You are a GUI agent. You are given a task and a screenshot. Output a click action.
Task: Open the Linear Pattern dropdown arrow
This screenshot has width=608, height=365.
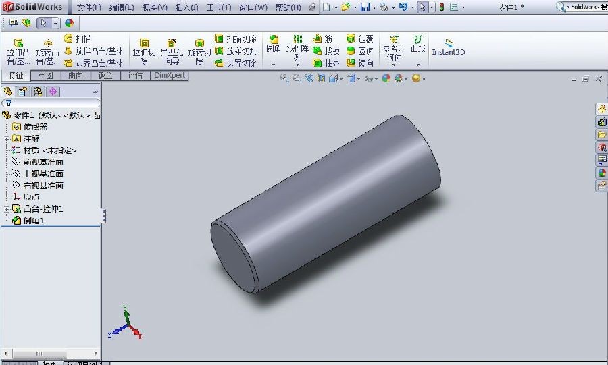click(297, 65)
